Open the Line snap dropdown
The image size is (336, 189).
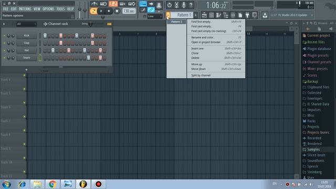155,16
